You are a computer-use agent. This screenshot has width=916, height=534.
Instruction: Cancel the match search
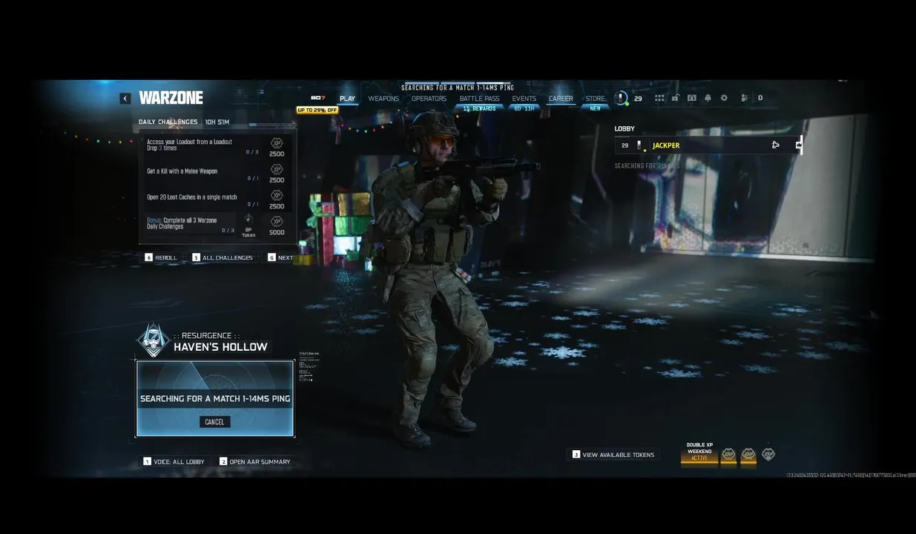click(214, 422)
